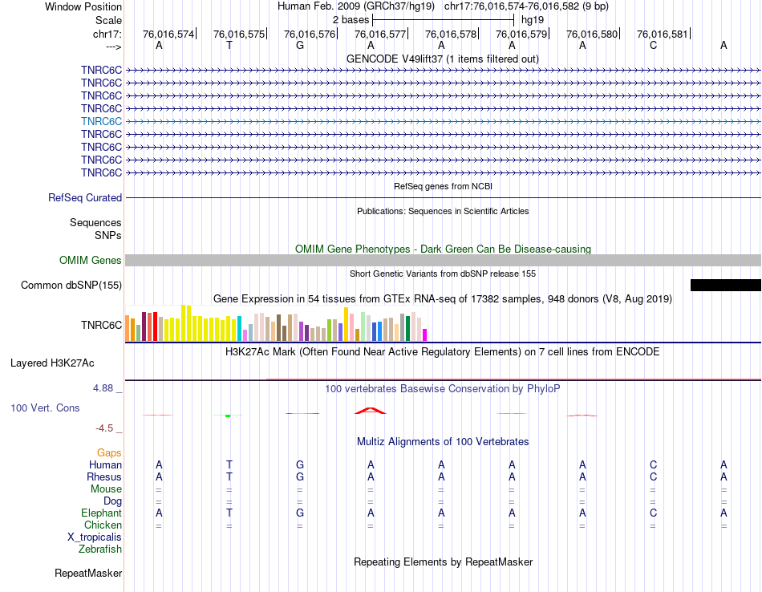Click the SNPs subtrack label
762x592 pixels.
coord(108,235)
